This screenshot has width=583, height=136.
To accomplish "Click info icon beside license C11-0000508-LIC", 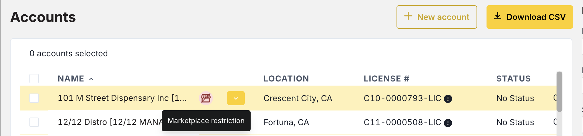I will coord(448,123).
